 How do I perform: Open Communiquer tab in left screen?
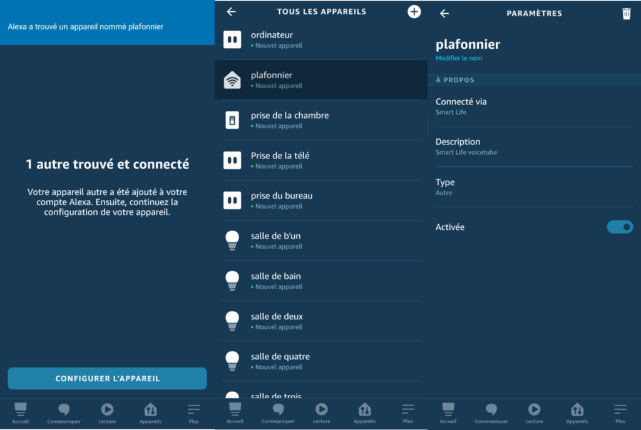click(x=64, y=413)
